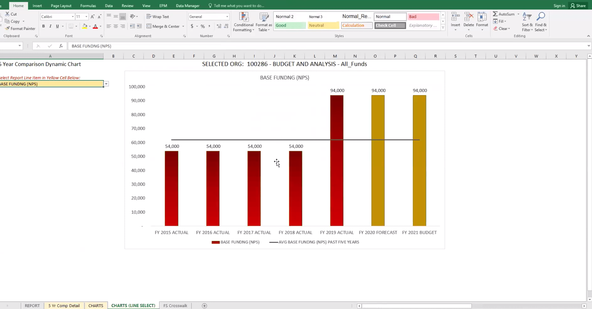Image resolution: width=592 pixels, height=309 pixels.
Task: Open the General number format dropdown
Action: pos(227,17)
